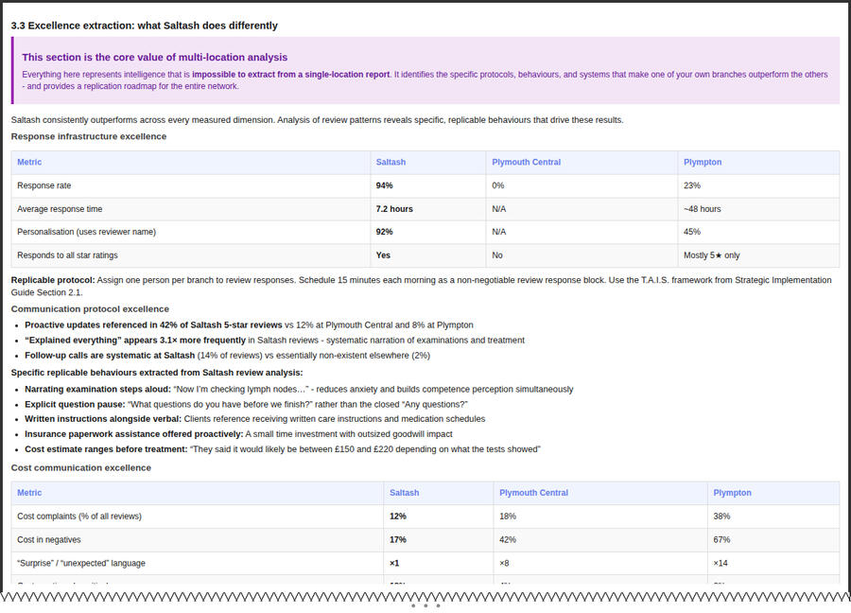The image size is (851, 613).
Task: Click the "Communication protocol excellence" subheading
Action: [x=90, y=309]
